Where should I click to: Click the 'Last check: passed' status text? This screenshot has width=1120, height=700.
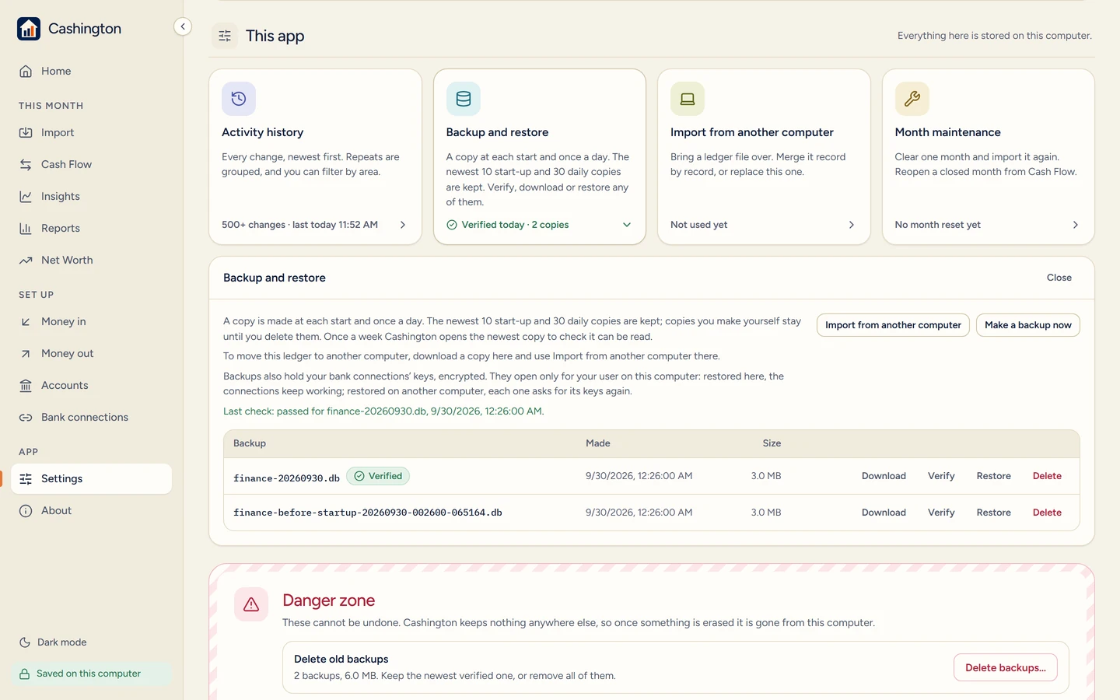(383, 411)
